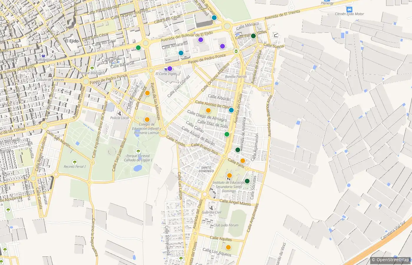Click the Club Judo Fórum label
Viewport: 412px width, 265px height.
tap(226, 225)
